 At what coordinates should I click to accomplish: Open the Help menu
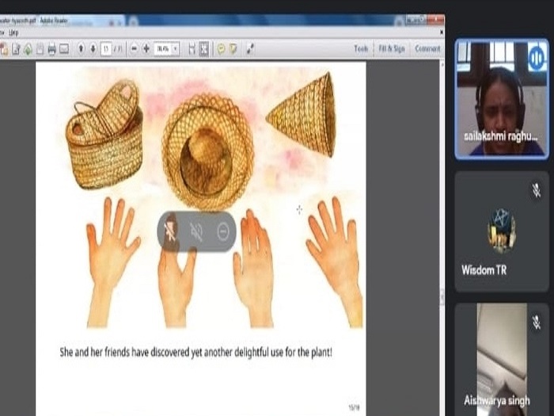coord(13,33)
